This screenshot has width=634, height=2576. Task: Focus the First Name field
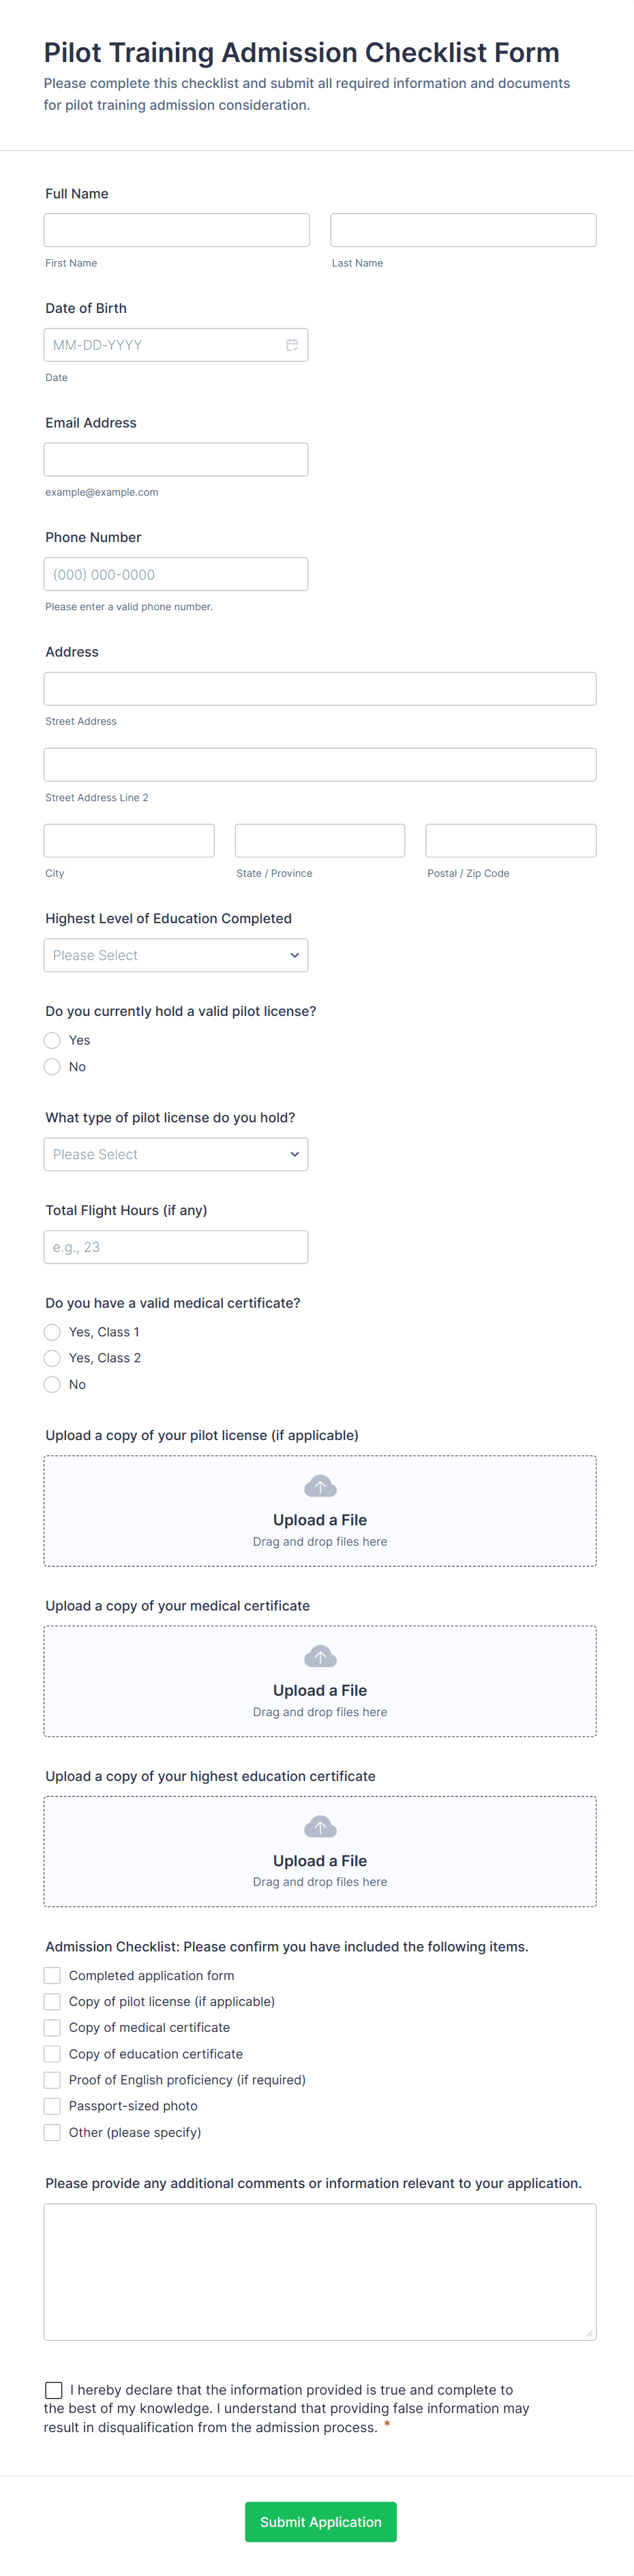pyautogui.click(x=177, y=230)
